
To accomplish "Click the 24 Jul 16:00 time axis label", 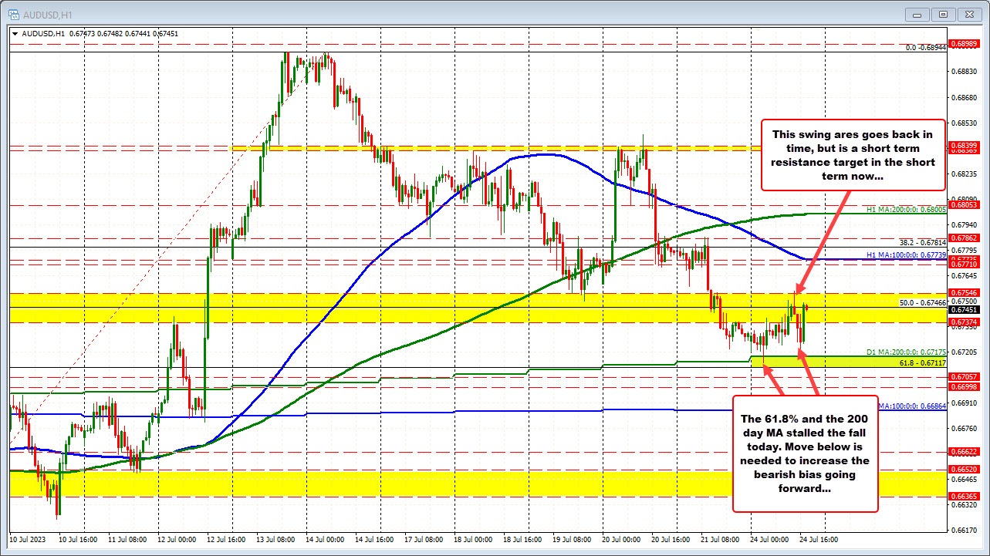I will point(818,540).
